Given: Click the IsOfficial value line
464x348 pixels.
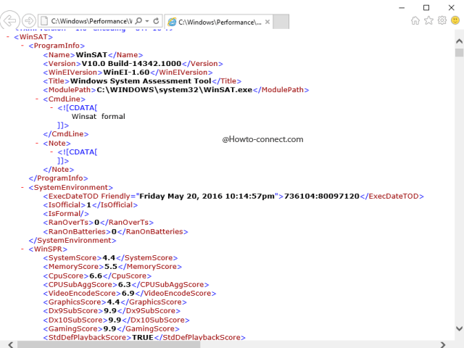Looking at the screenshot, I should click(x=90, y=205).
